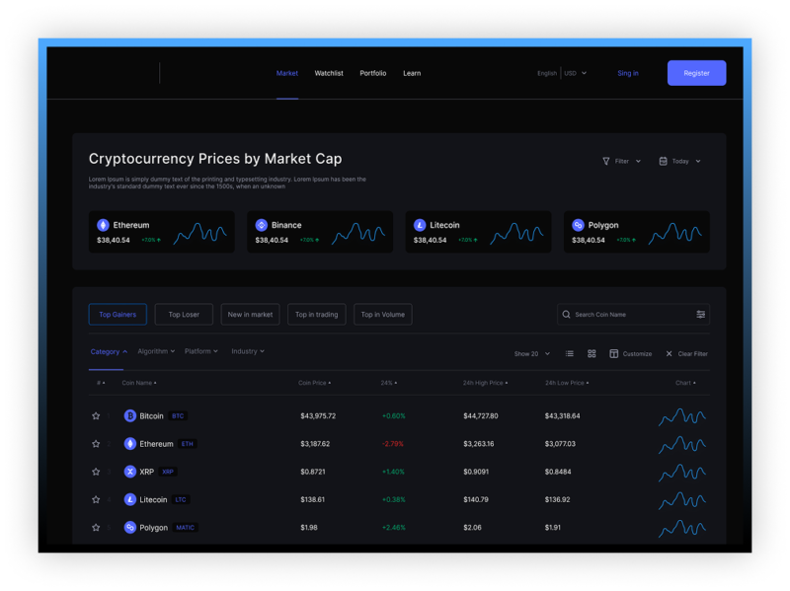Open the Show 20 rows dropdown

point(530,353)
